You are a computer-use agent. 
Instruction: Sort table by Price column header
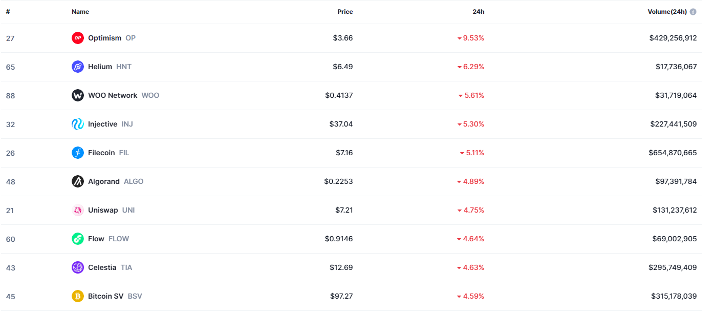(x=345, y=12)
